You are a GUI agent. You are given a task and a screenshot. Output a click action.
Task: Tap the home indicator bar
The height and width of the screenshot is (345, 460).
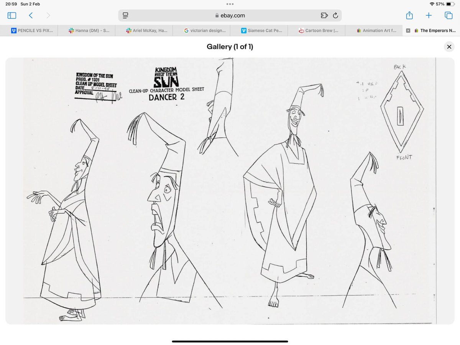pyautogui.click(x=230, y=341)
